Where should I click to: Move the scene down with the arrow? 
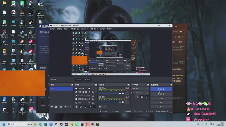pyautogui.click(x=69, y=107)
